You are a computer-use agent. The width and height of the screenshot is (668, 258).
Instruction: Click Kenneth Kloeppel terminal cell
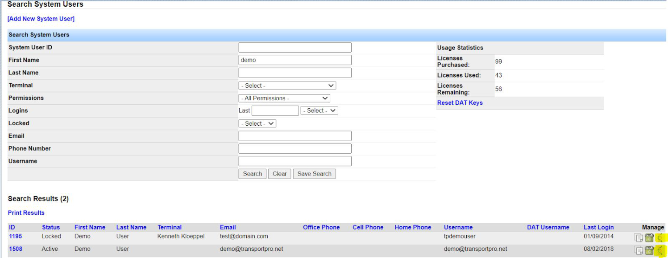coord(181,236)
